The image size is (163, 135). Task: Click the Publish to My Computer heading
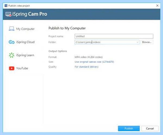tap(67, 28)
